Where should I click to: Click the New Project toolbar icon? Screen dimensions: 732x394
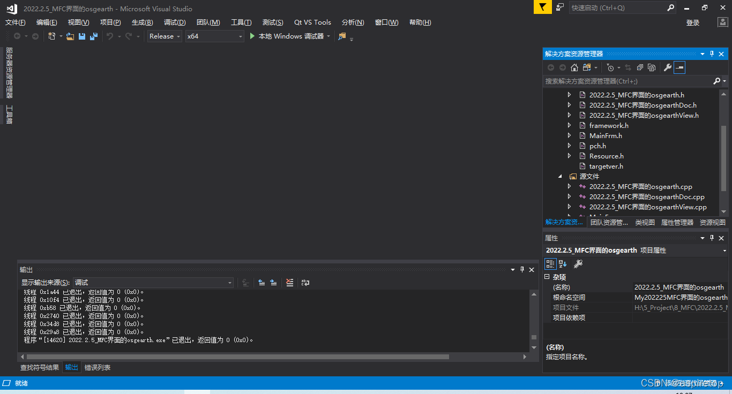coord(52,36)
